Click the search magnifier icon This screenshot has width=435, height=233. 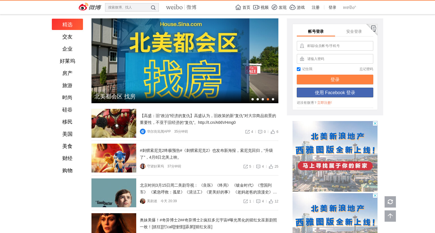click(x=153, y=8)
